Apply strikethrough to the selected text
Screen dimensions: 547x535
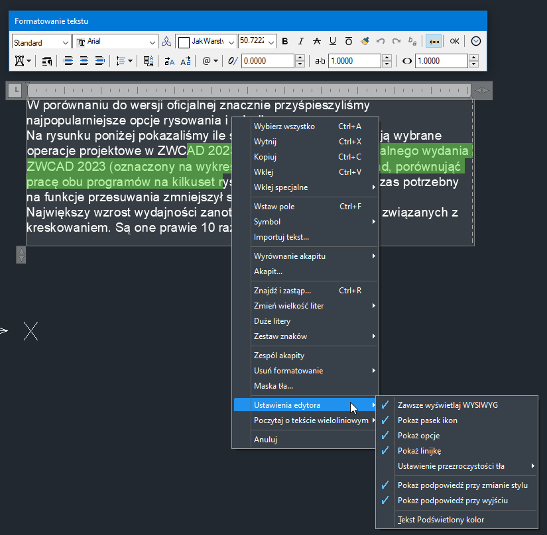point(317,42)
